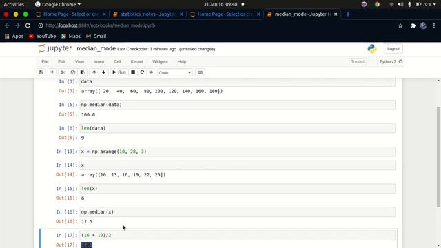Image resolution: width=441 pixels, height=248 pixels.
Task: Click the output value 17.5 of Out[16]
Action: pyautogui.click(x=87, y=222)
